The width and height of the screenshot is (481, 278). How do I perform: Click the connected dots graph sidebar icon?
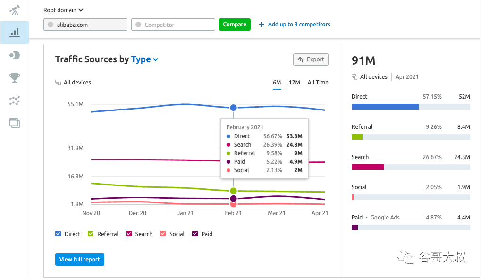(15, 101)
